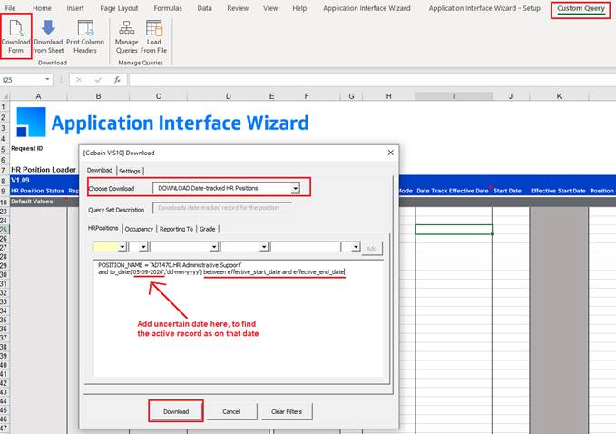
Task: Open Manage Queries in the ribbon
Action: click(126, 35)
